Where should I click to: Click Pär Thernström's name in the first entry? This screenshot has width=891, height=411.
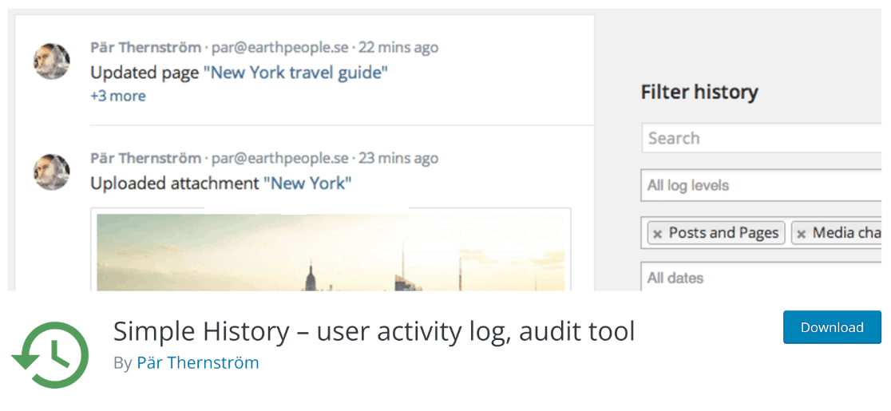click(x=145, y=47)
